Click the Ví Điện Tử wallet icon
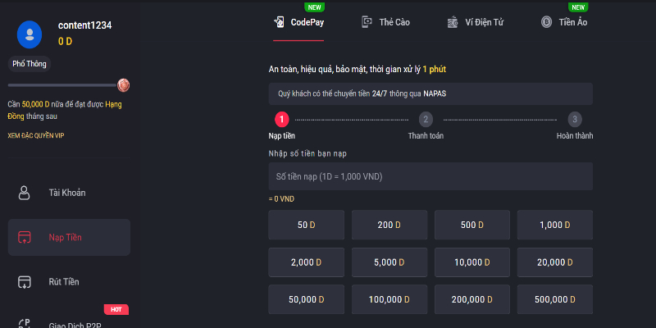Viewport: 656px width, 328px height. tap(452, 22)
